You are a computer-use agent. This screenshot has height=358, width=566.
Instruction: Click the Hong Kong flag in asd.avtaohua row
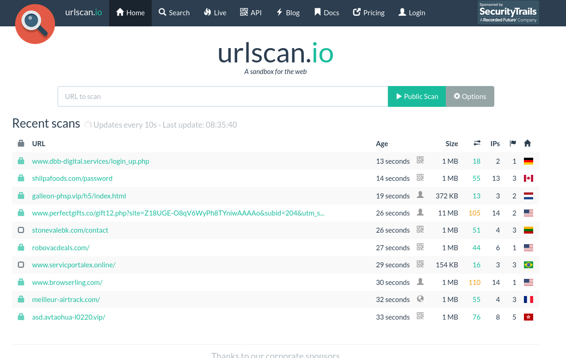pos(529,317)
